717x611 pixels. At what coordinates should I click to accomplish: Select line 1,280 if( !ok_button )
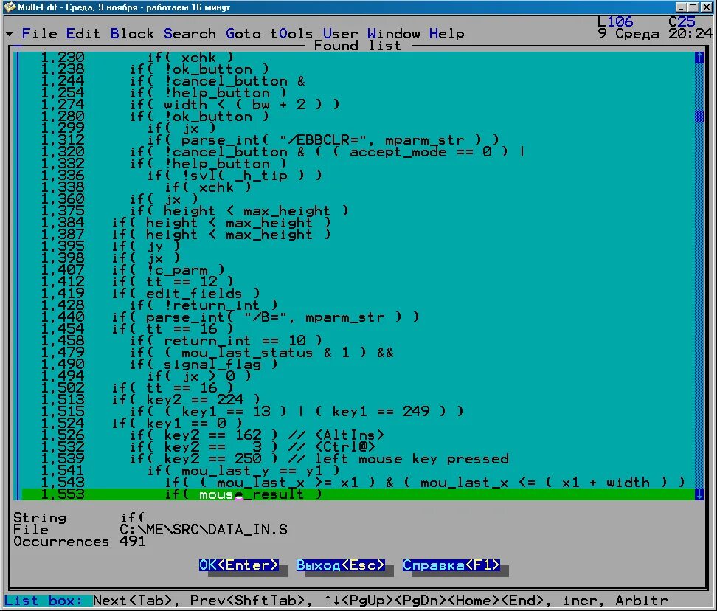click(358, 116)
